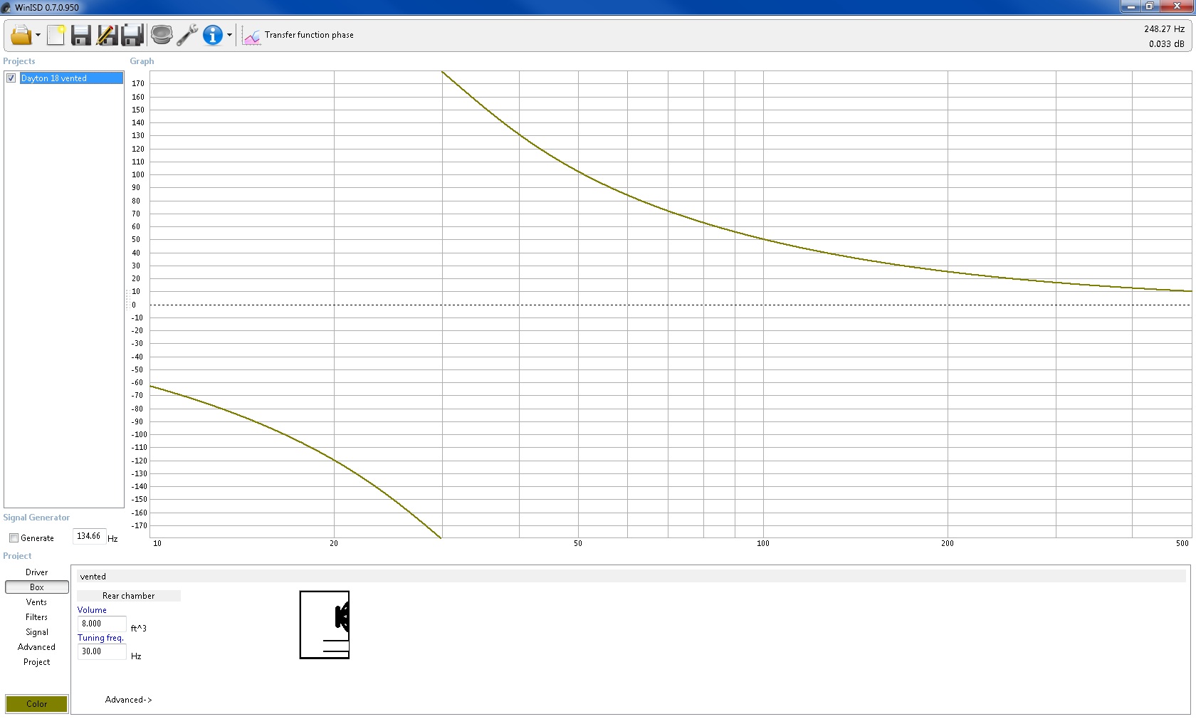
Task: Click the WinISD title bar icon
Action: (x=6, y=7)
